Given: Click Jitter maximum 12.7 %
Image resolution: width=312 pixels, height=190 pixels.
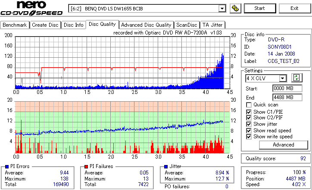Looking at the screenshot, I should (222, 179).
